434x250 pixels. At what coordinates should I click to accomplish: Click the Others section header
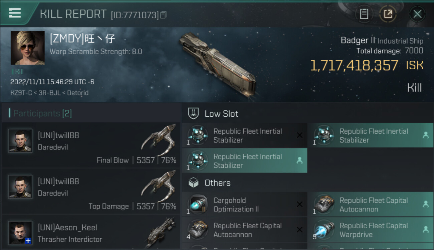click(x=218, y=183)
